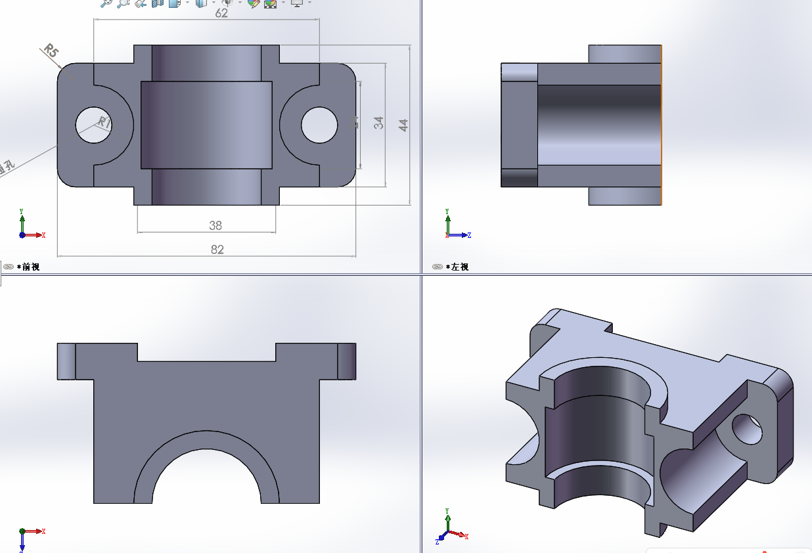
Task: Click the Zoom to Fit magnifier icon
Action: point(106,3)
